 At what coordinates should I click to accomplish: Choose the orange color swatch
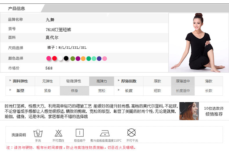click(83, 58)
